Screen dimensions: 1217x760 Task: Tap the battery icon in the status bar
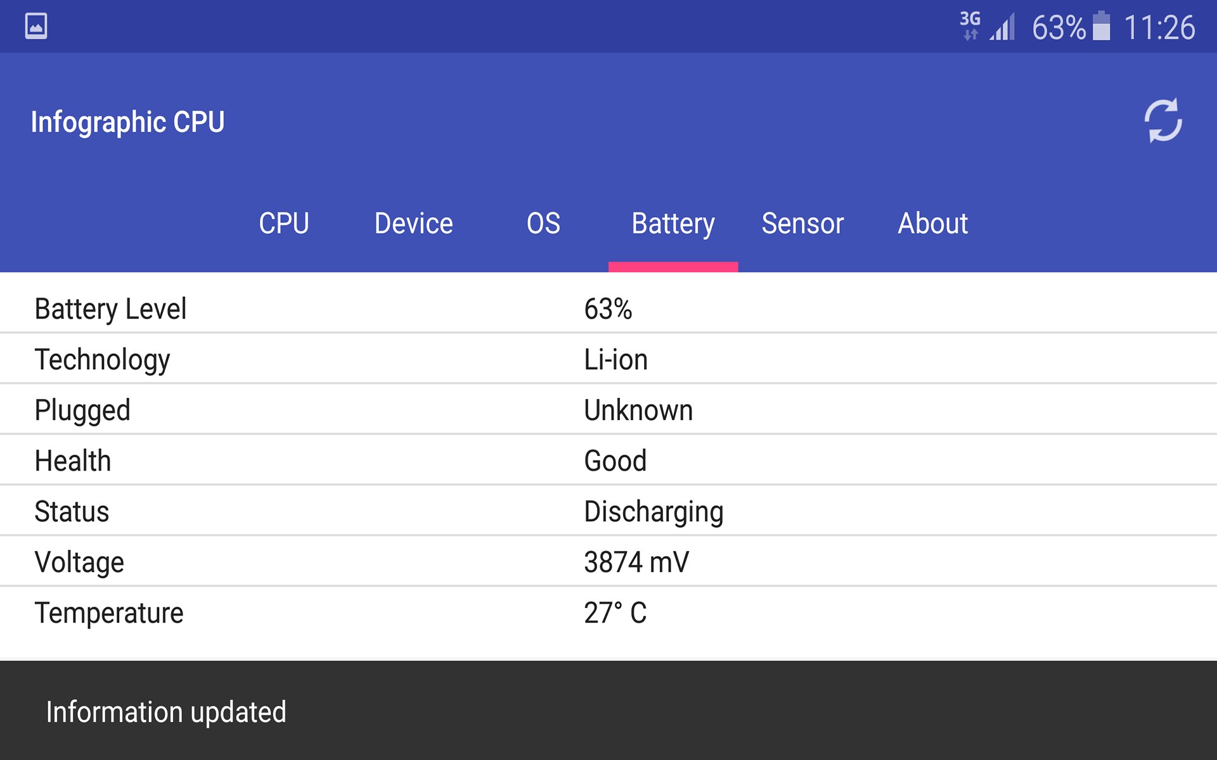1101,25
